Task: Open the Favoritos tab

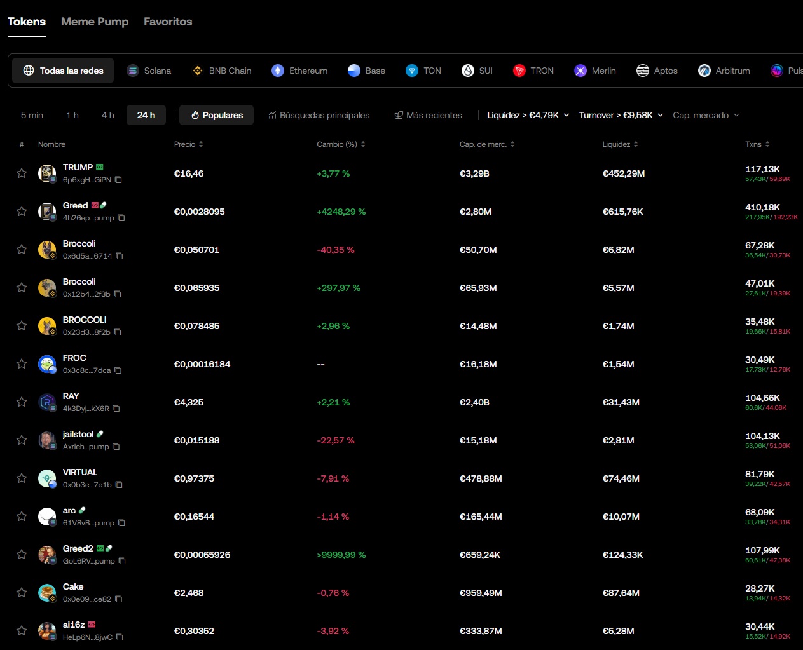Action: 167,21
